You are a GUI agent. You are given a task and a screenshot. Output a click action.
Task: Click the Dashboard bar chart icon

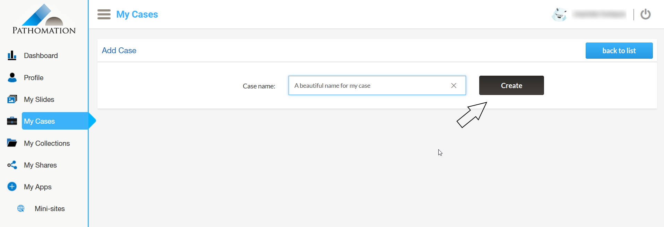(12, 56)
